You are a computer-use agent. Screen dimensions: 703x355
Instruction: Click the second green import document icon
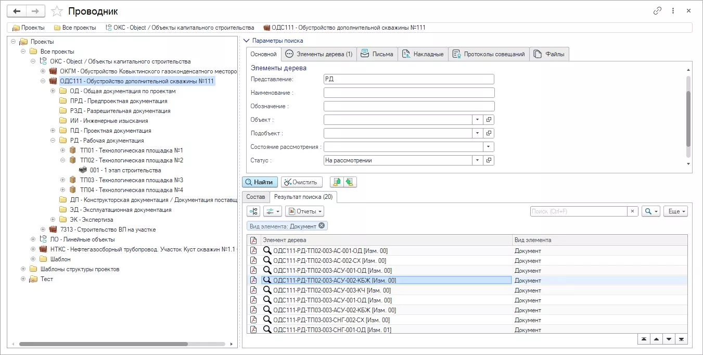click(349, 182)
